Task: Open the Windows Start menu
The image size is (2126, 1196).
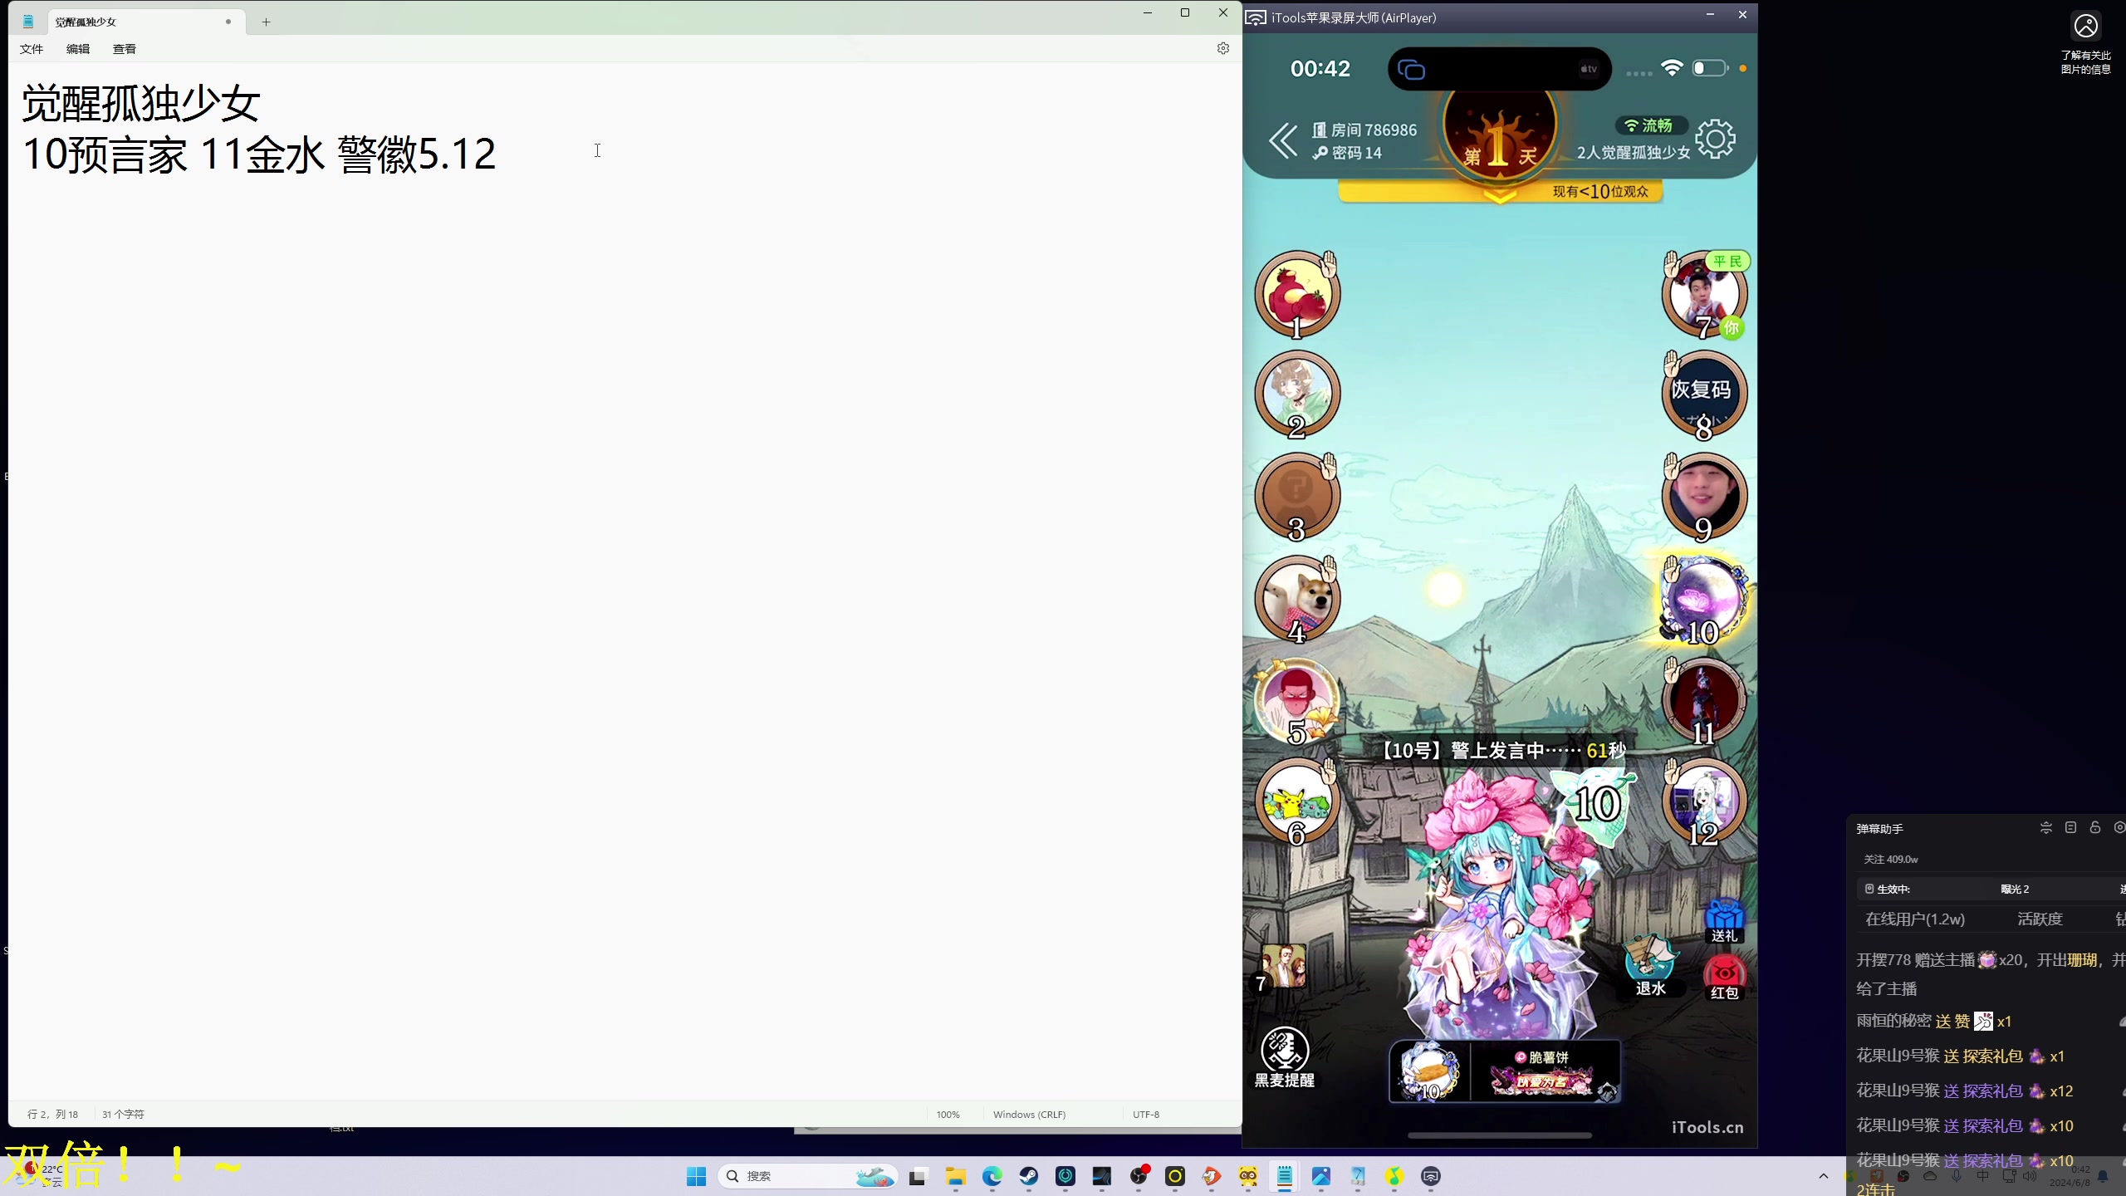Action: (696, 1176)
